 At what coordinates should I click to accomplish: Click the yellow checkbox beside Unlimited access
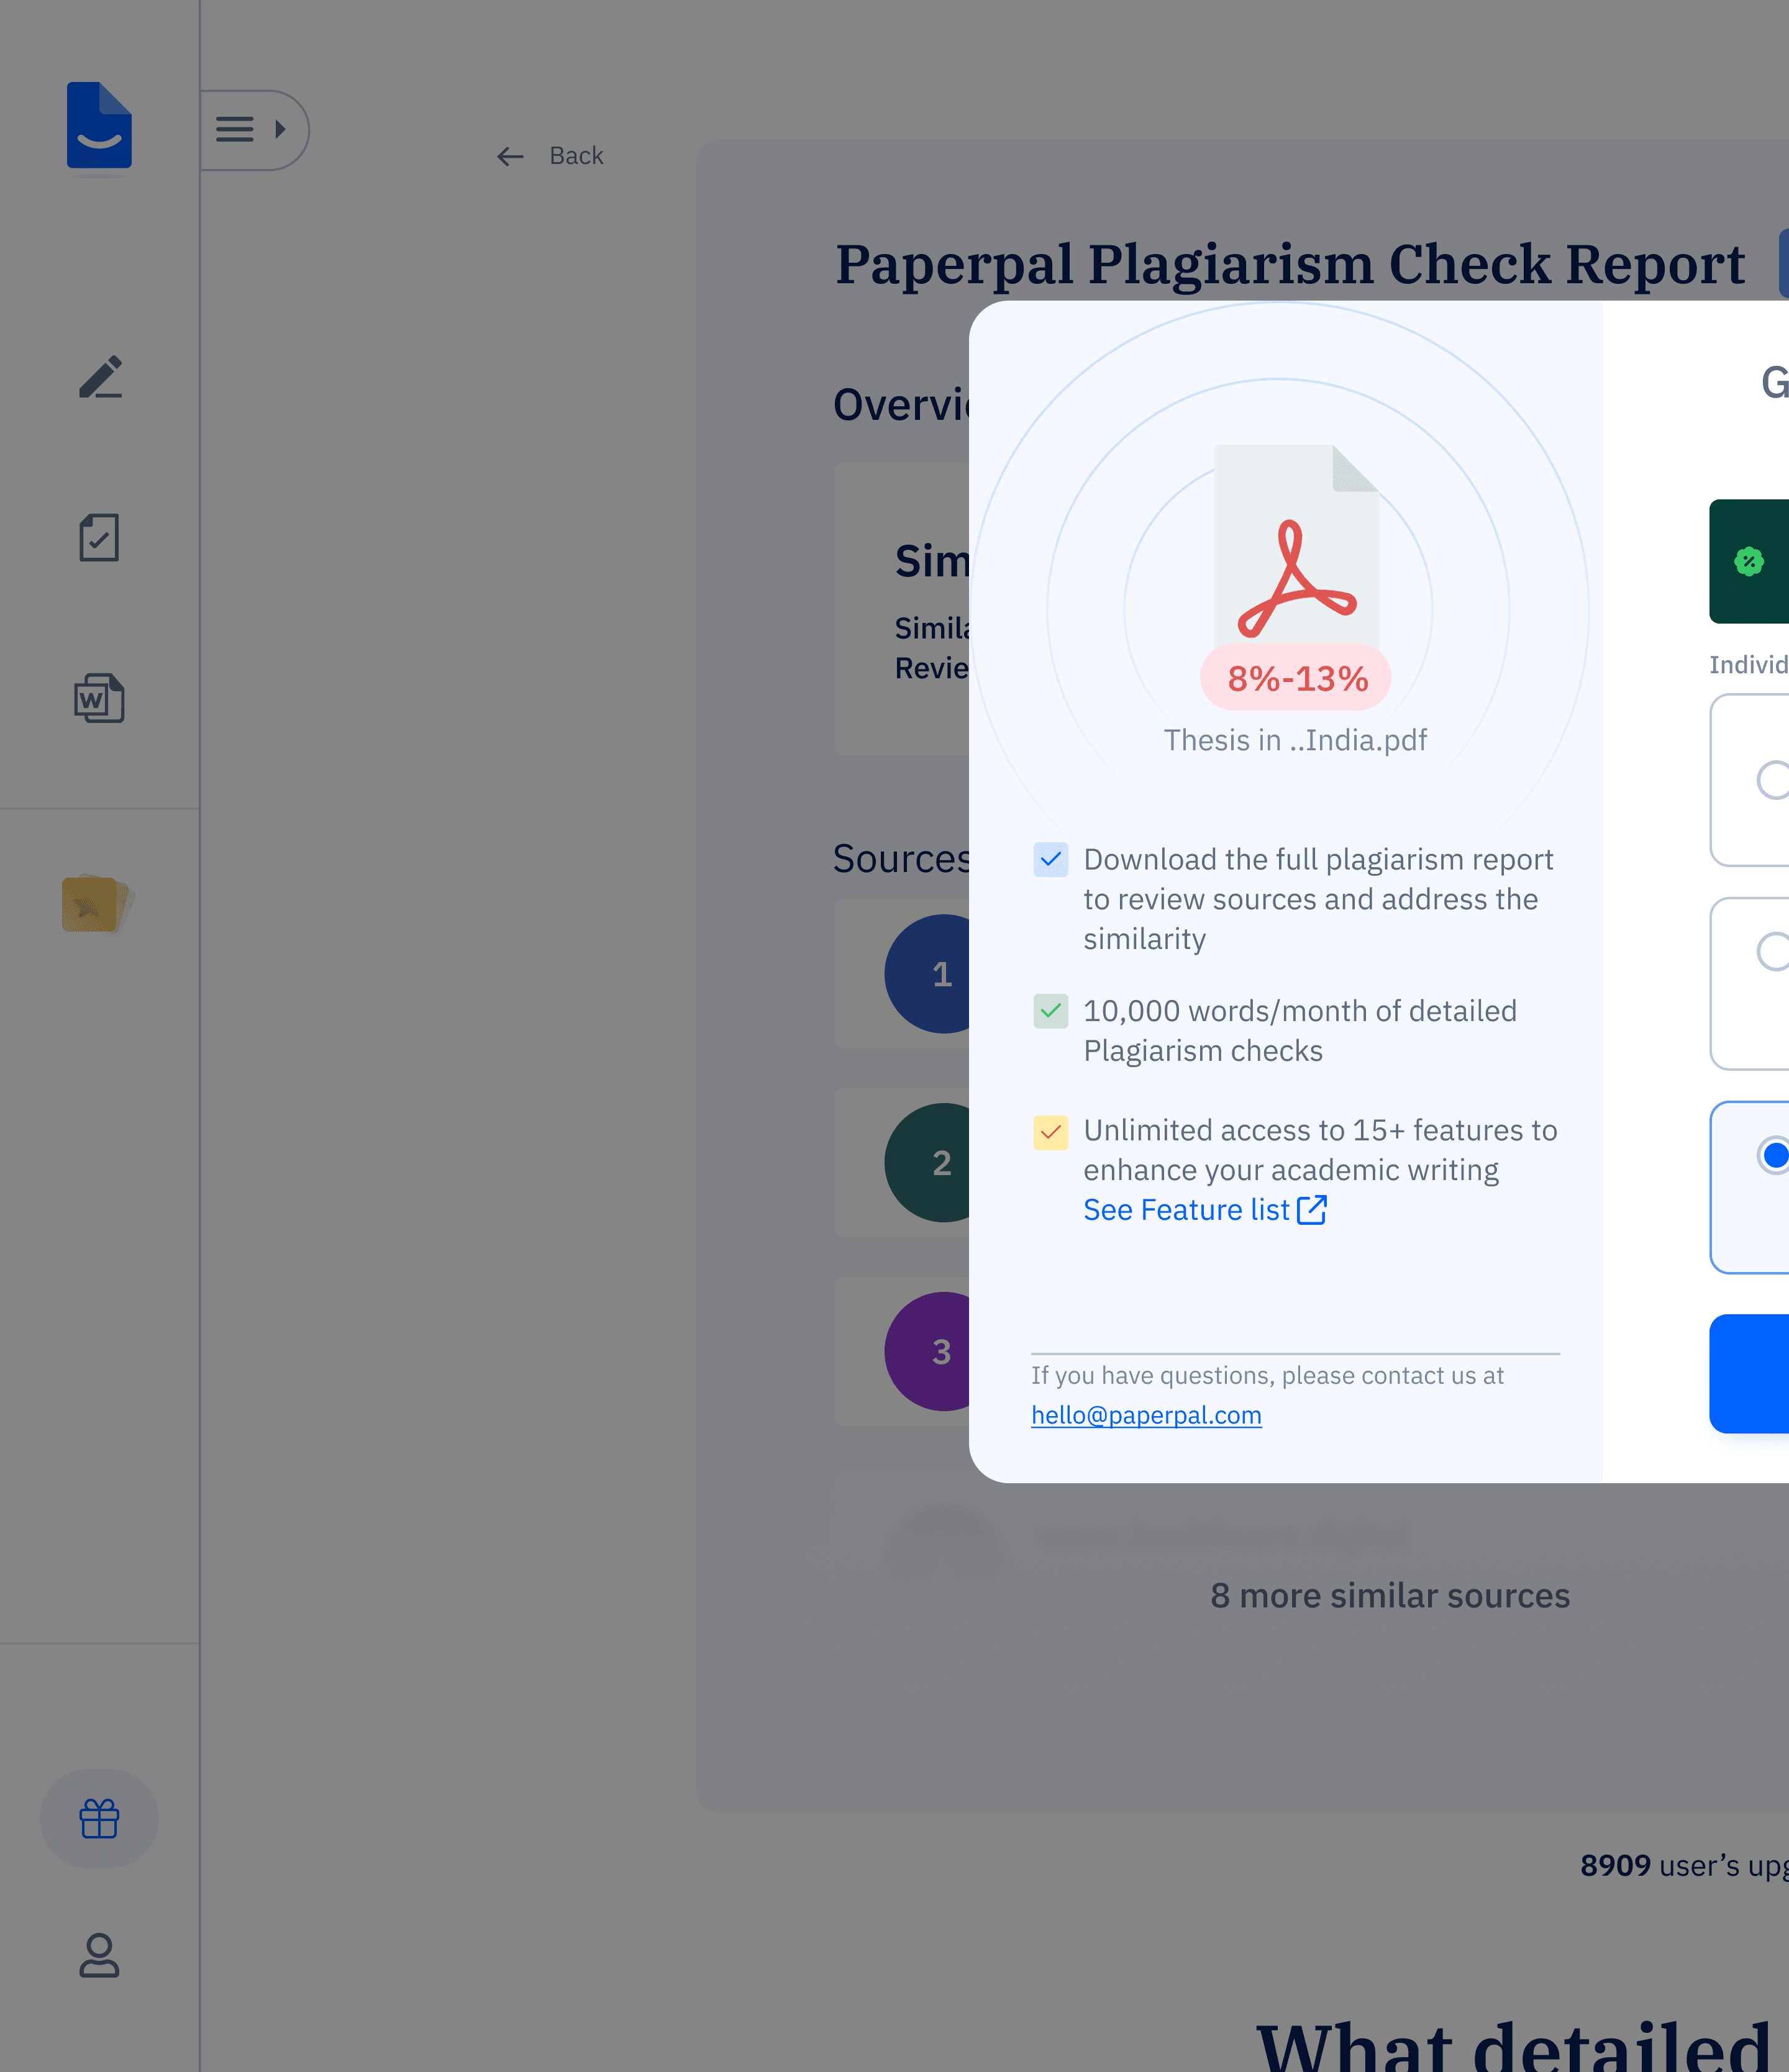pos(1050,1132)
